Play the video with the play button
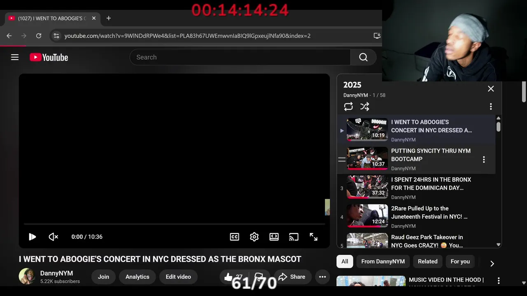 32,237
